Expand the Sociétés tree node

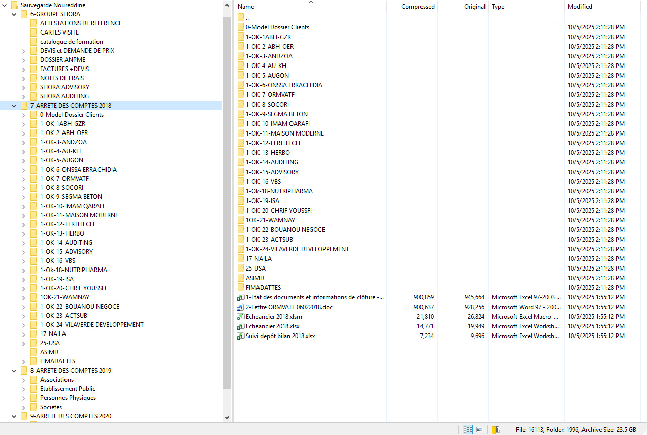point(24,407)
